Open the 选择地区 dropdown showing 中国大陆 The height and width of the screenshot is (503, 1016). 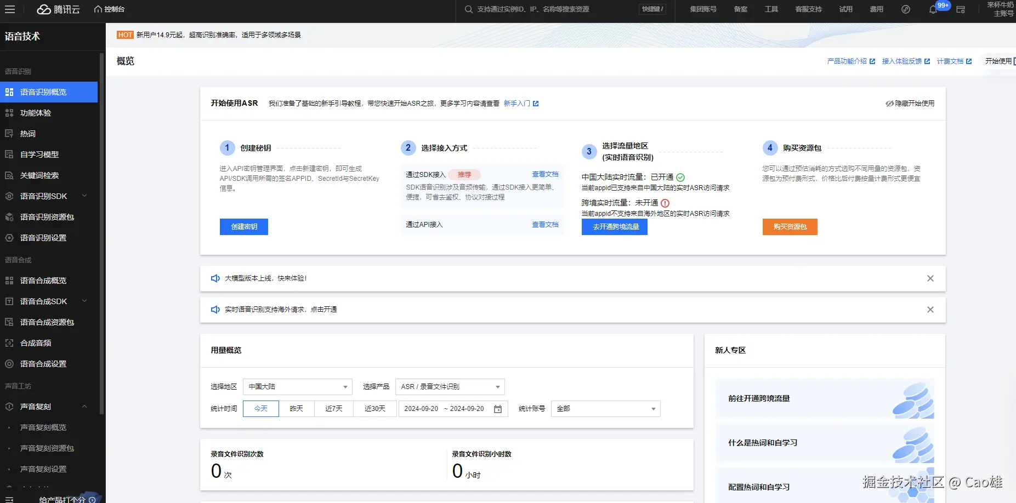coord(297,387)
